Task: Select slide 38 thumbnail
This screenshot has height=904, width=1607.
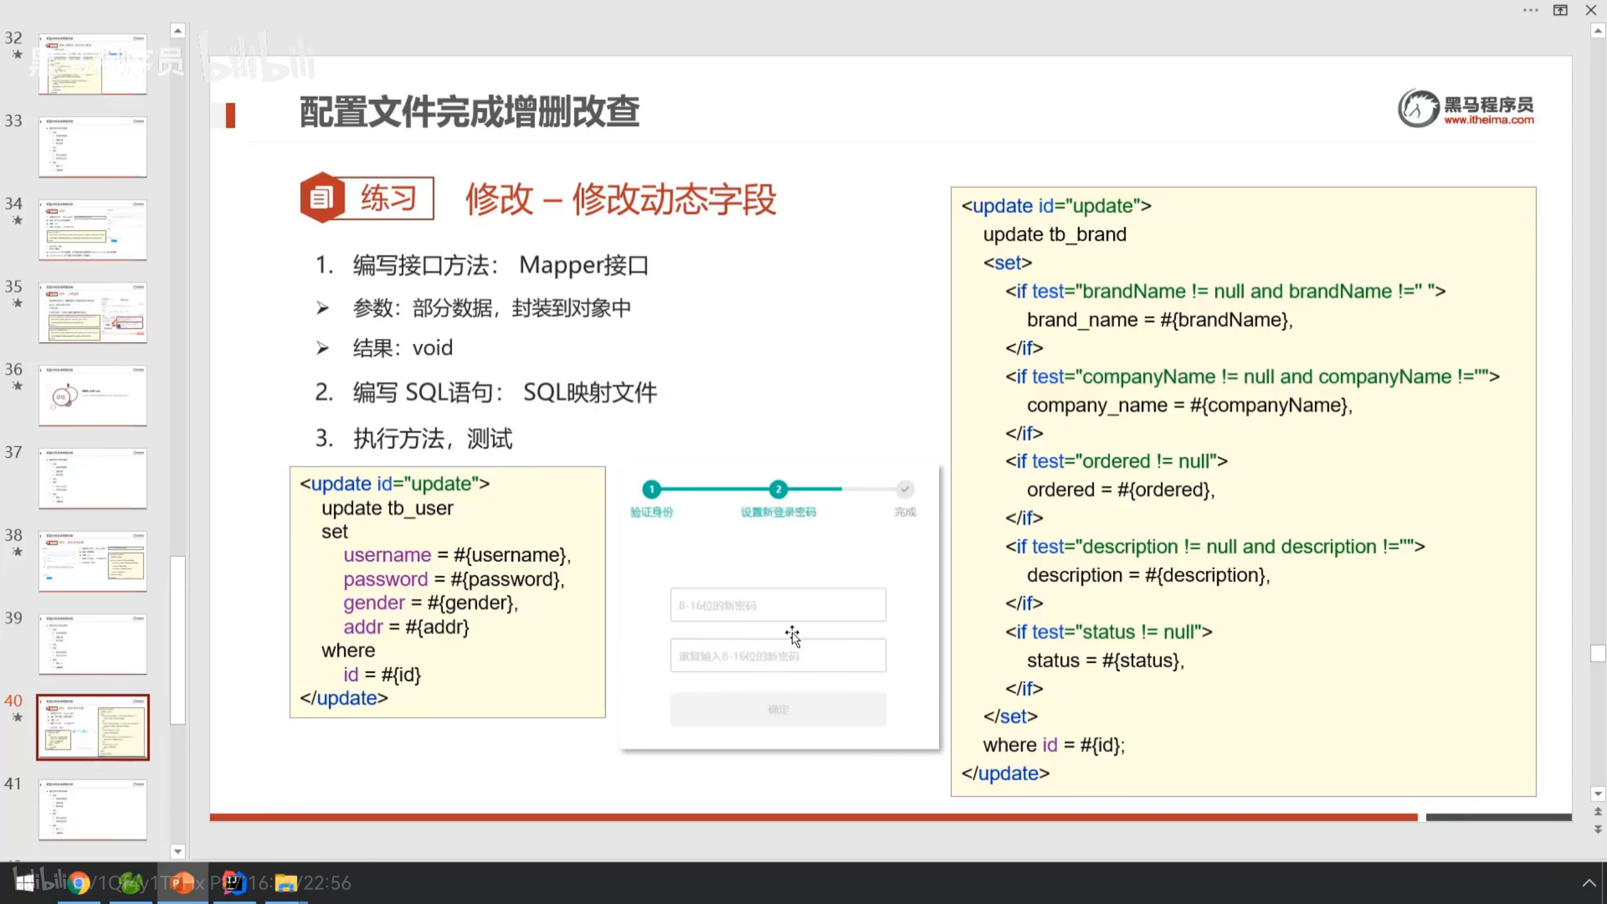Action: click(93, 561)
